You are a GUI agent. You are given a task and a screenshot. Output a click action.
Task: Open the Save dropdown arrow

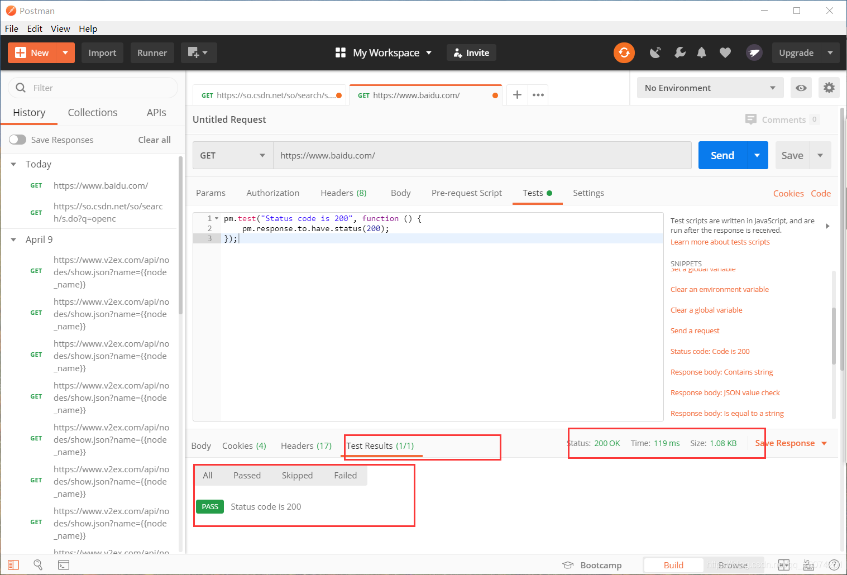[820, 155]
